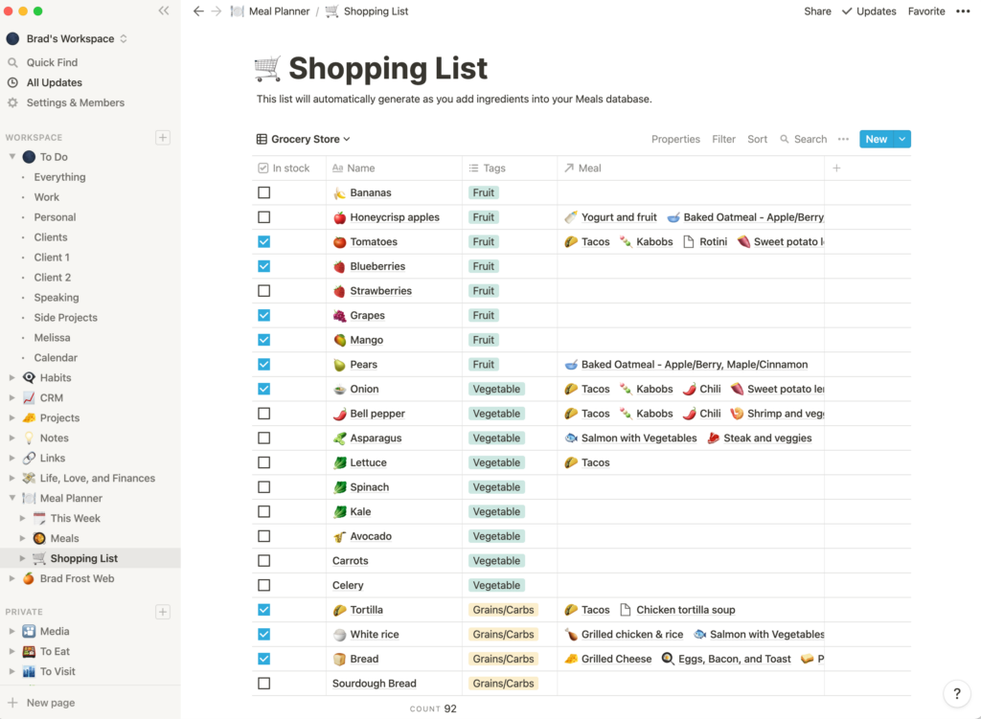Screen dimensions: 981x719
Task: Click the Media icon in Private section
Action: 29,632
